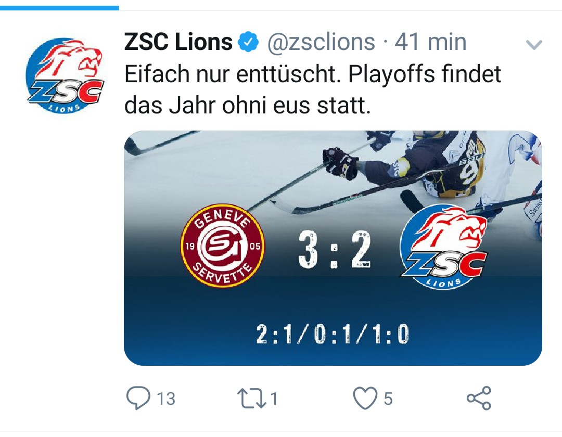This screenshot has width=562, height=437.
Task: Click the 3:2 final score
Action: point(334,250)
